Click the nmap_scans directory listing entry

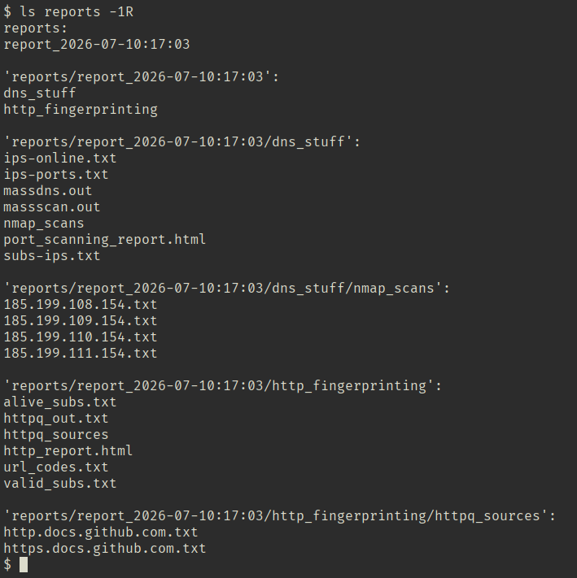pos(44,224)
